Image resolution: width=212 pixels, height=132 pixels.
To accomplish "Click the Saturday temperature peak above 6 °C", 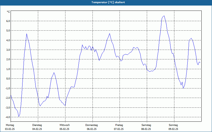I will [x=164, y=16].
